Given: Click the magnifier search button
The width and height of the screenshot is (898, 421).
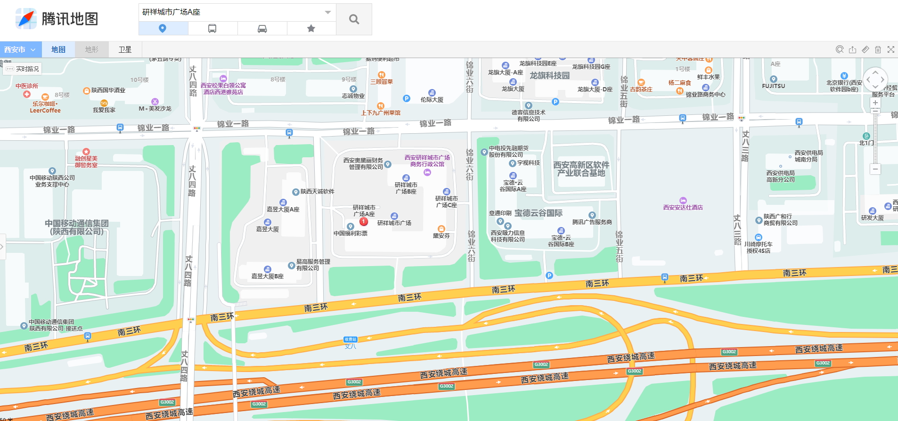Looking at the screenshot, I should (354, 19).
